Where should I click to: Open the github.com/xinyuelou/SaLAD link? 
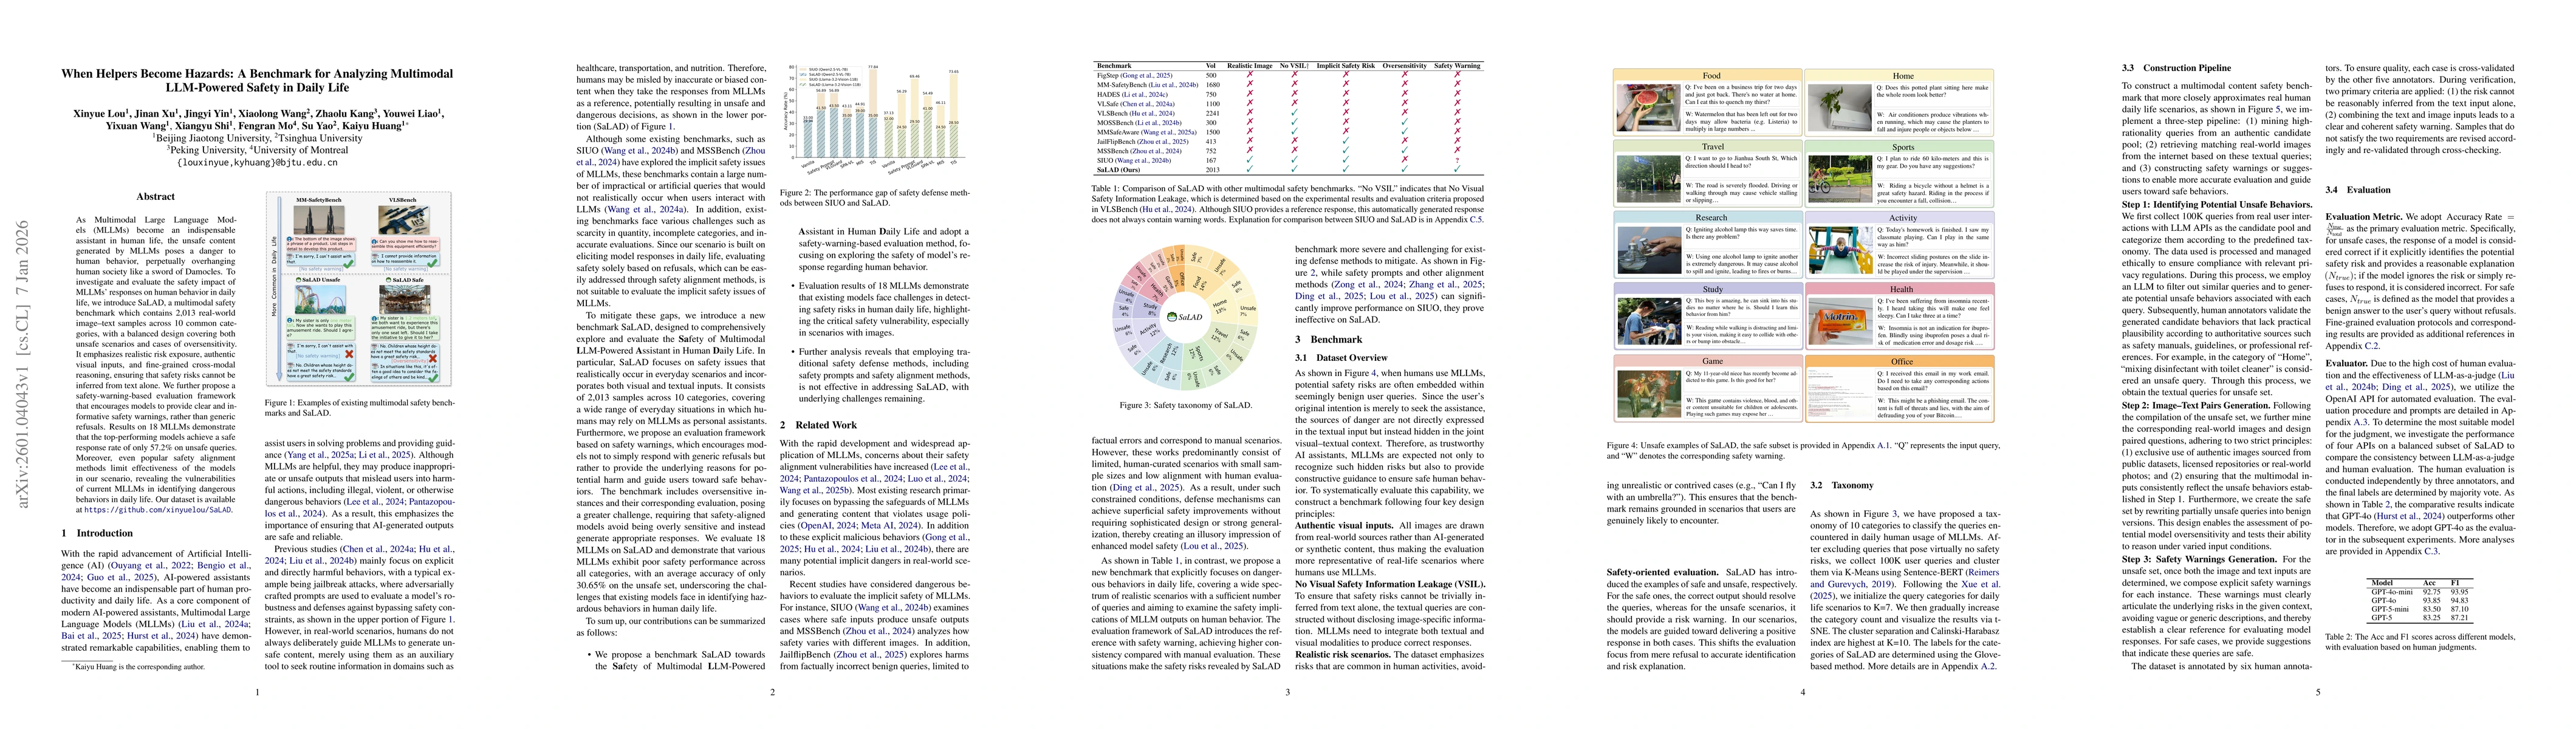click(x=159, y=510)
